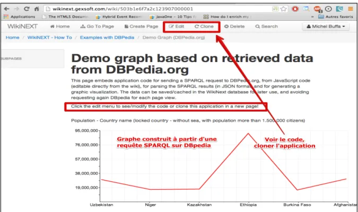Open the Applications bookmark shortcut
The image size is (358, 212).
(20, 16)
